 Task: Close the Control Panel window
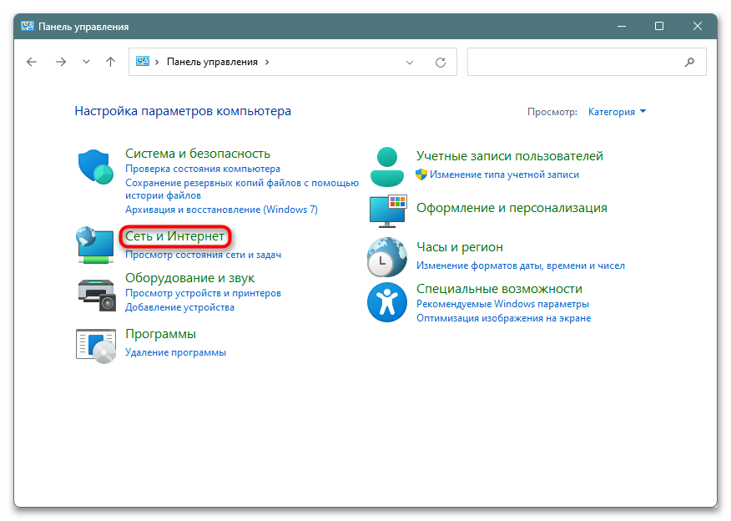point(698,26)
